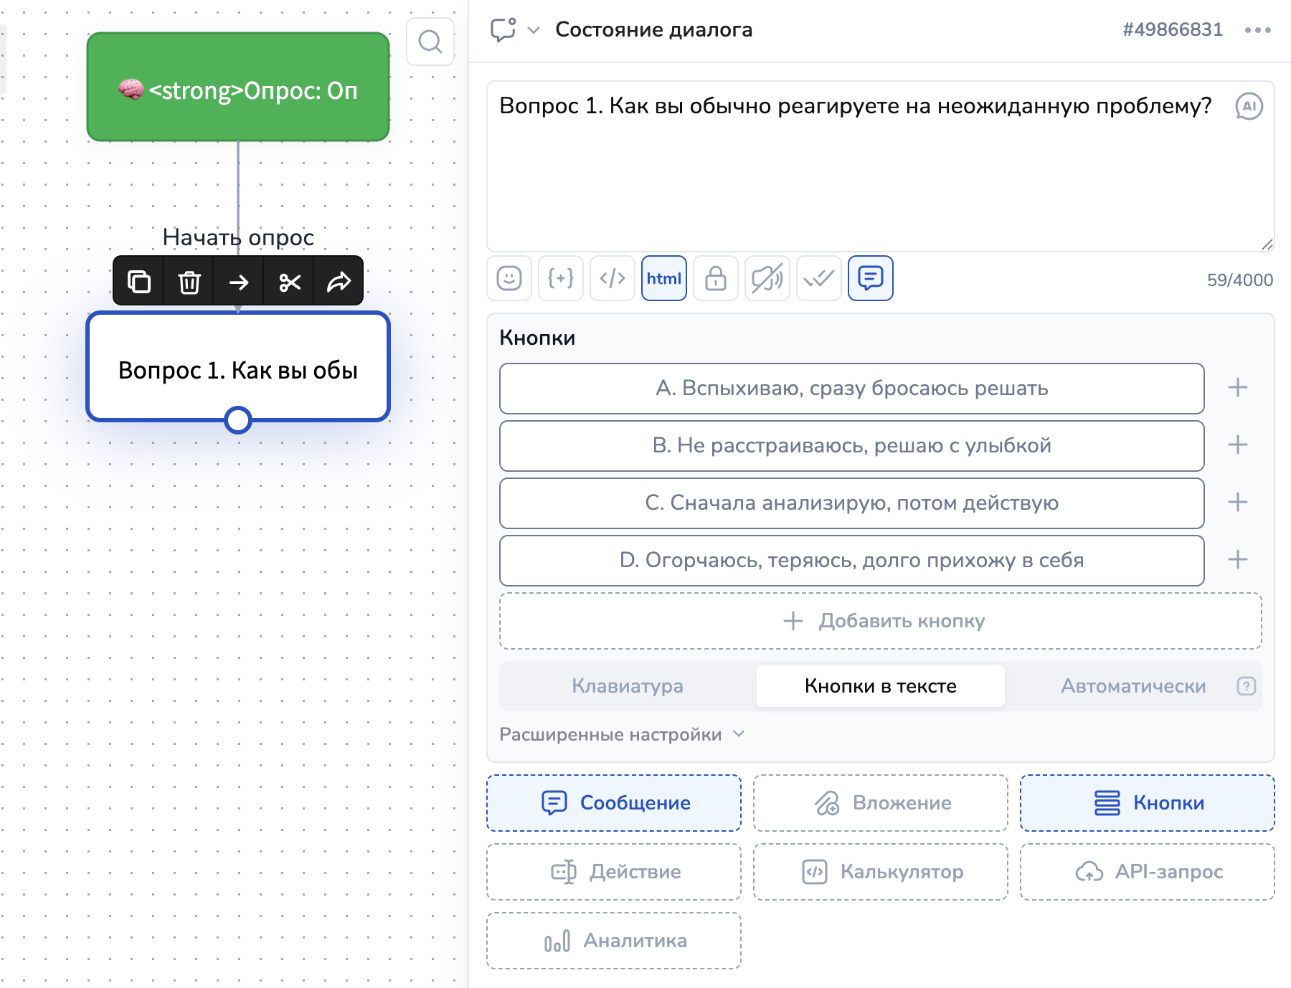The width and height of the screenshot is (1291, 988).
Task: Toggle the muted sound notification icon
Action: tap(767, 278)
